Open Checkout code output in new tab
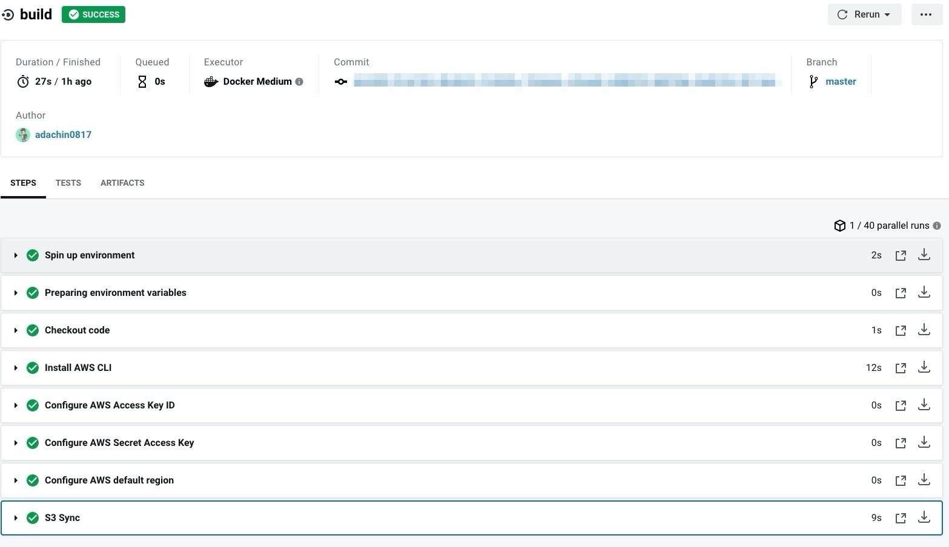The image size is (949, 547). point(901,330)
